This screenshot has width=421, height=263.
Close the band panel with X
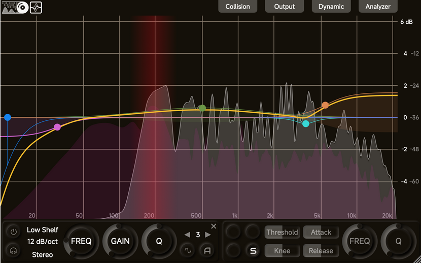(214, 226)
